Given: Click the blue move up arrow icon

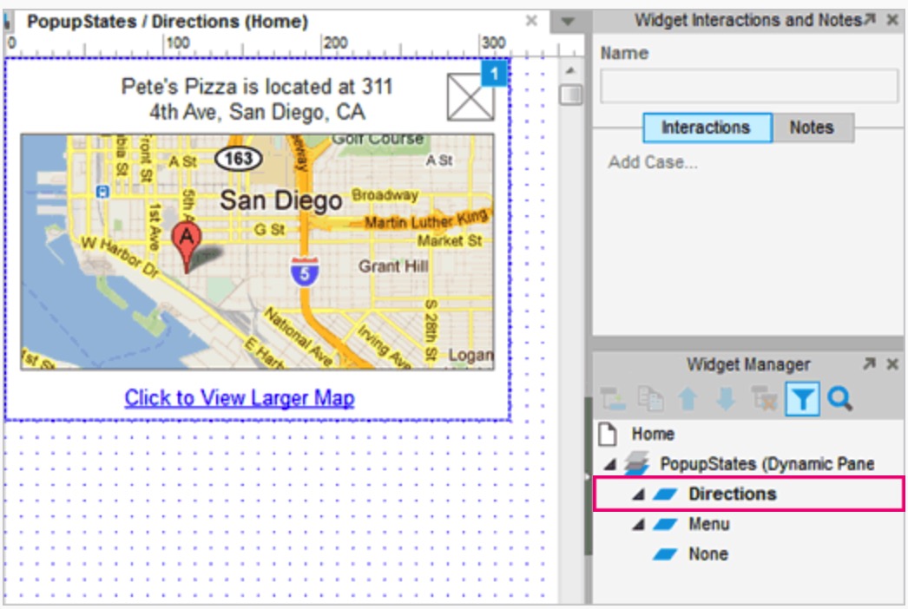Looking at the screenshot, I should click(688, 399).
